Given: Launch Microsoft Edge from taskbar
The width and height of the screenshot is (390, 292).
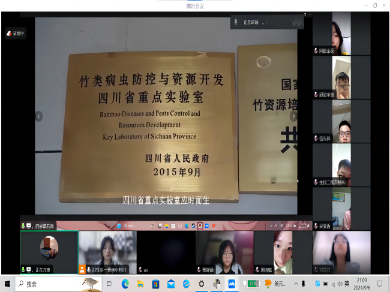Looking at the screenshot, I should tap(125, 284).
